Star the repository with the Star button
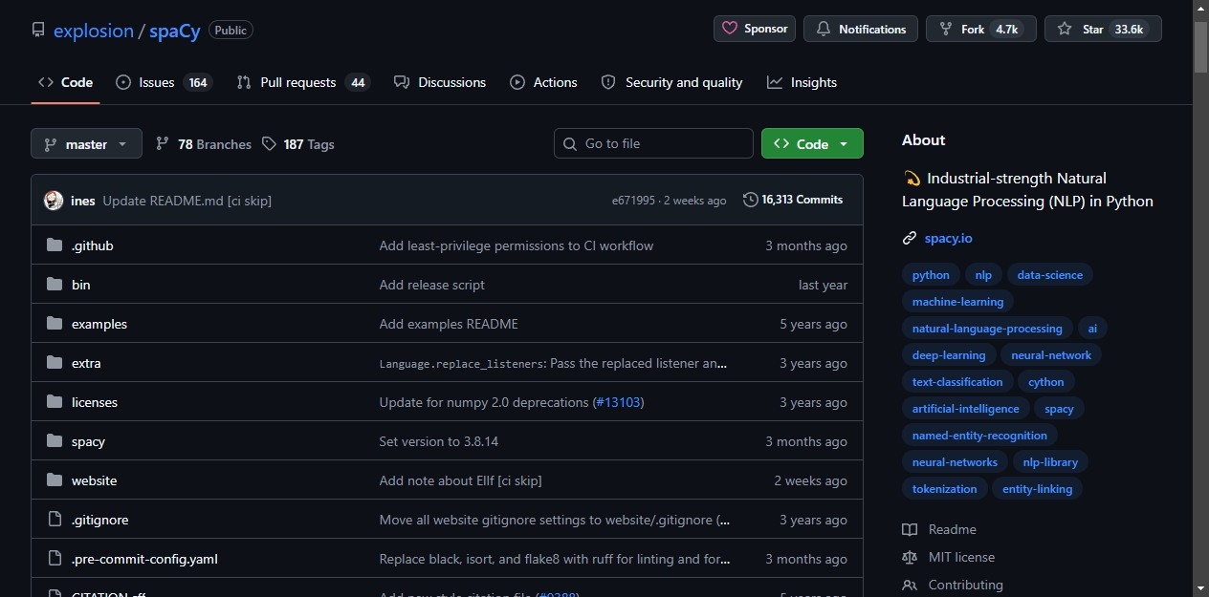 tap(1103, 29)
